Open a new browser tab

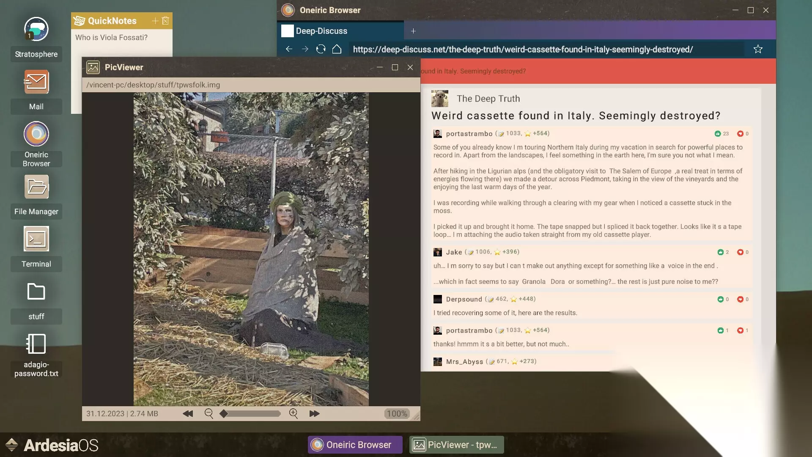tap(413, 31)
